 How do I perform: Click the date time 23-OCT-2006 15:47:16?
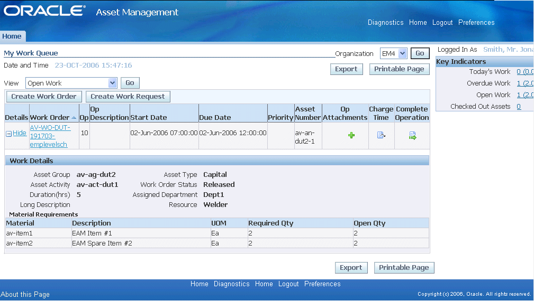coord(93,65)
